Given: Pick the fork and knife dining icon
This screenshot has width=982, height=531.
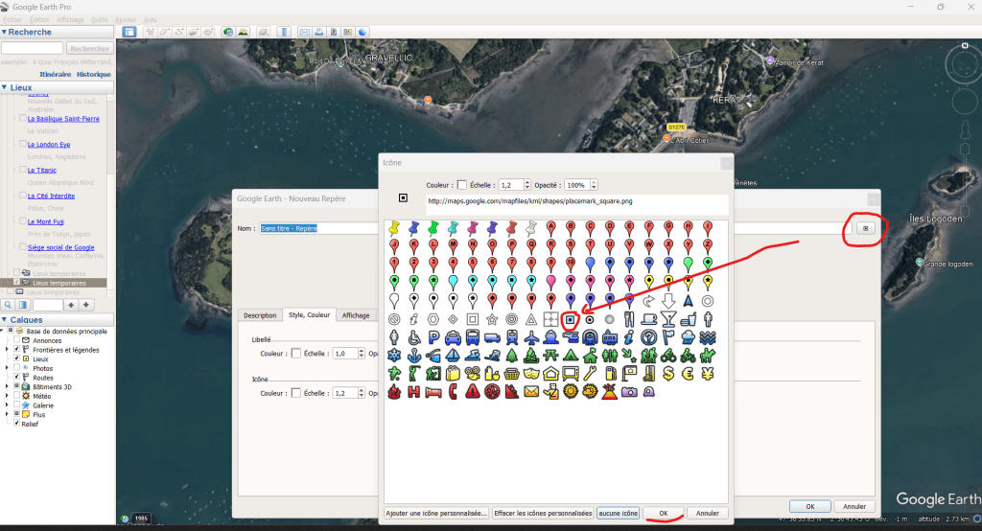Looking at the screenshot, I should [629, 319].
